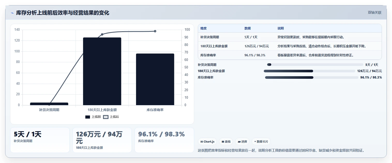Select the 126万元 / 94万元 data card
Image resolution: width=392 pixels, height=163 pixels.
[x=102, y=140]
